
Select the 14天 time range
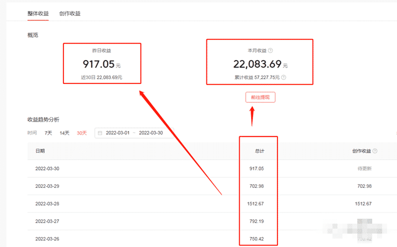(x=65, y=133)
